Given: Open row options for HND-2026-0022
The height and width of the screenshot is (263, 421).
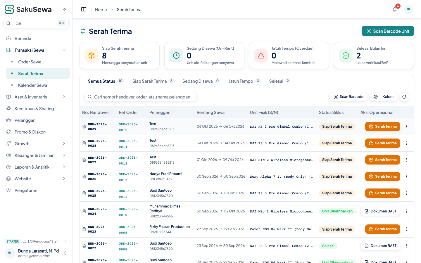Looking at the screenshot, I should [407, 246].
